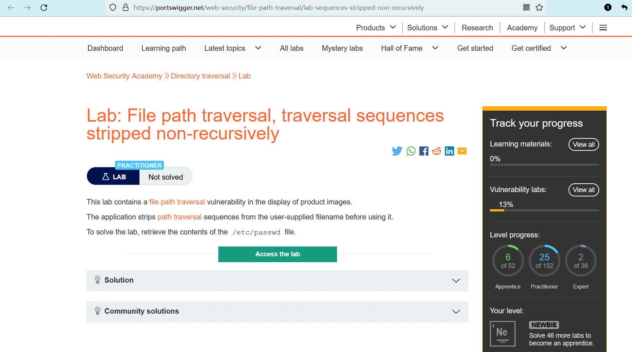Screen dimensions: 632x352
Task: Share the lab via email
Action: (x=462, y=151)
